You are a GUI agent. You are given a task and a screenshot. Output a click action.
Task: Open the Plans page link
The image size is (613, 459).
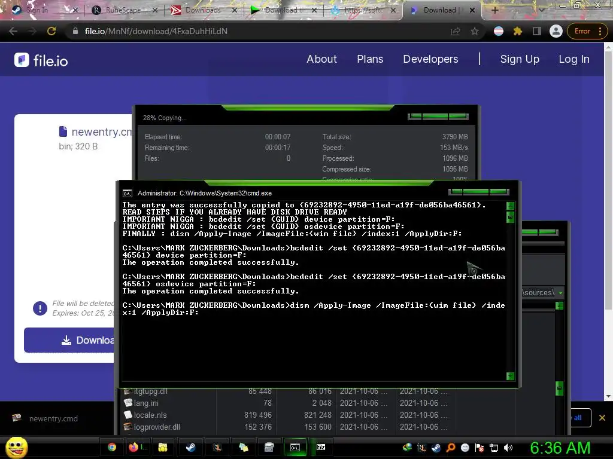pyautogui.click(x=370, y=59)
